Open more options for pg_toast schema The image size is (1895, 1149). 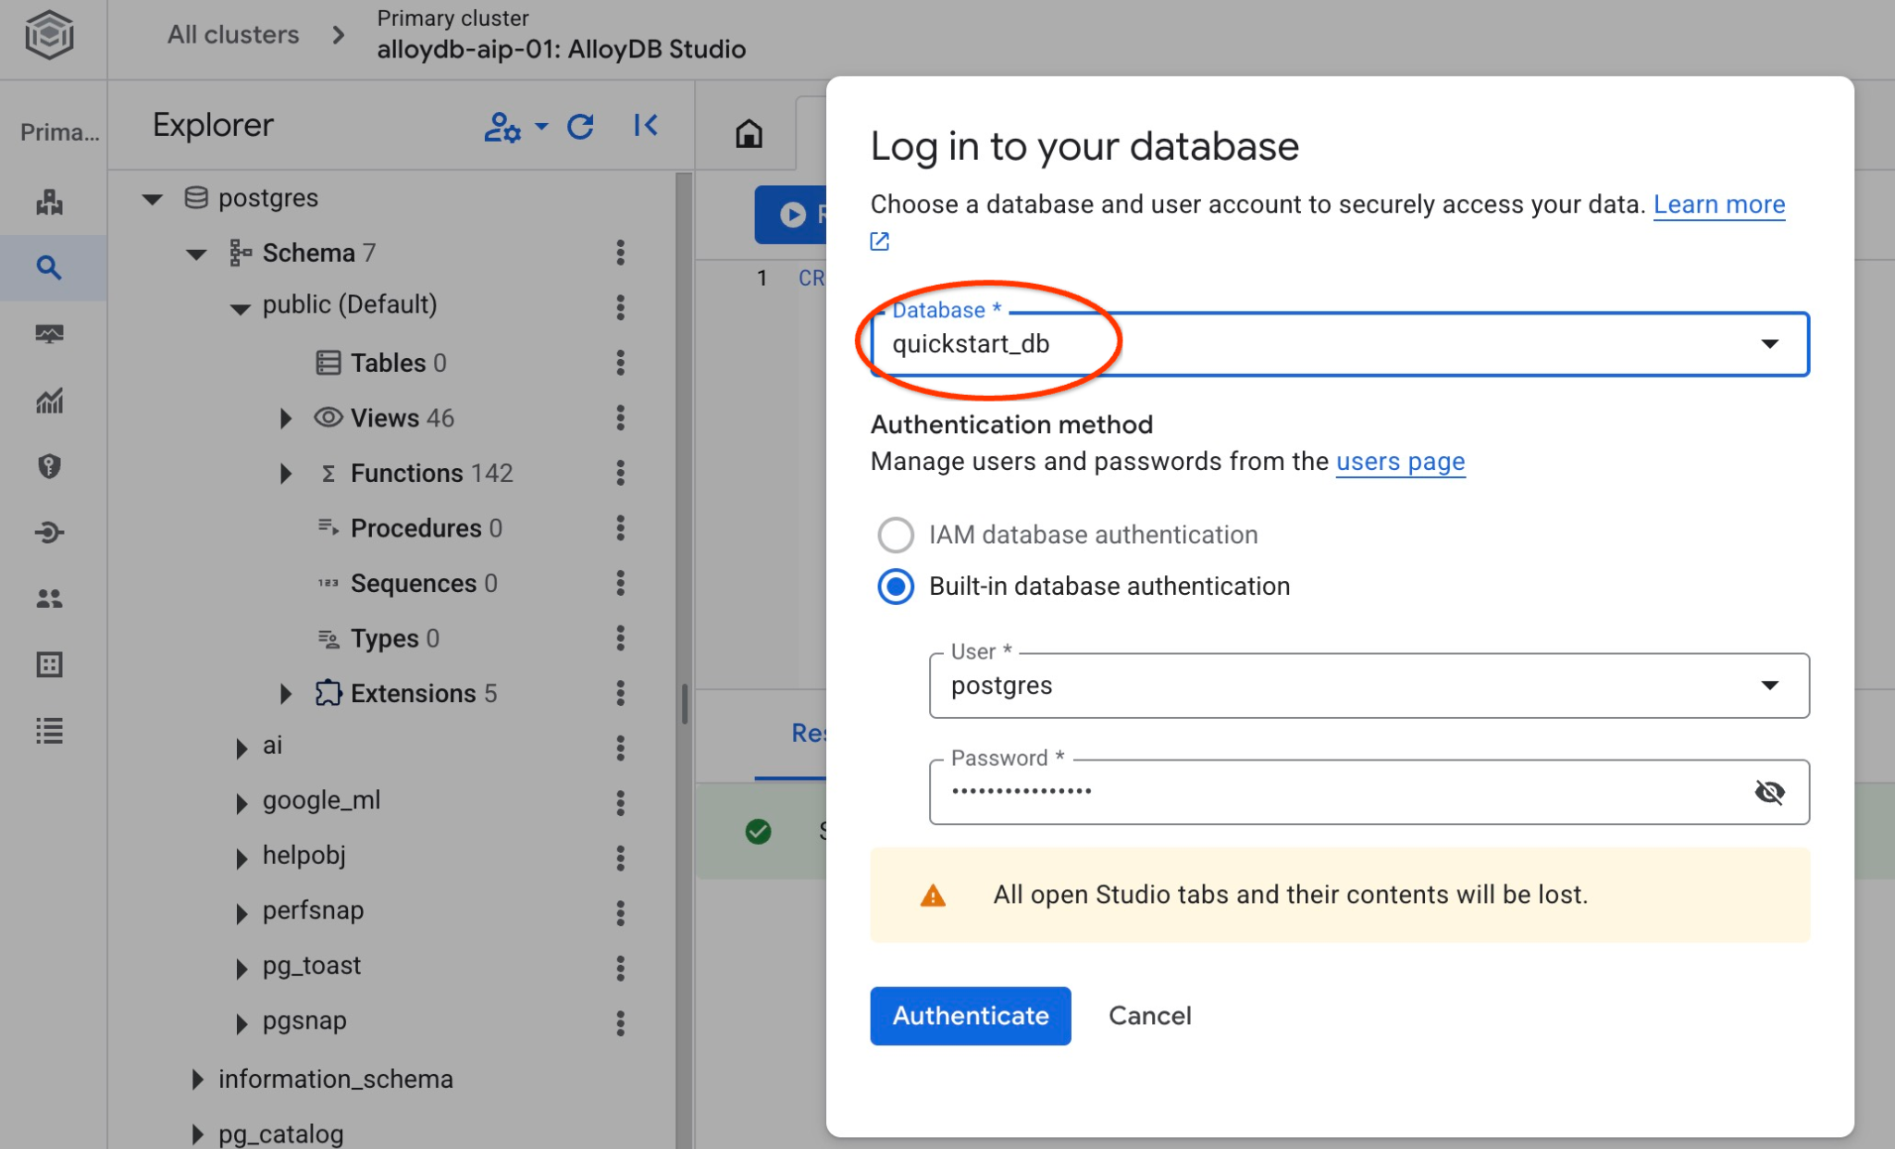coord(621,969)
